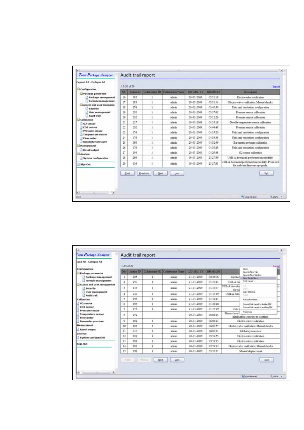Select 'O2 sensor calibration' description cell
Image resolution: width=304 pixels, height=430 pixels.
[x=250, y=153]
